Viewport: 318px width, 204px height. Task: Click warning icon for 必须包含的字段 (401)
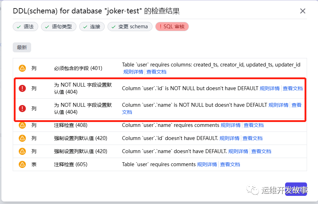pyautogui.click(x=22, y=68)
